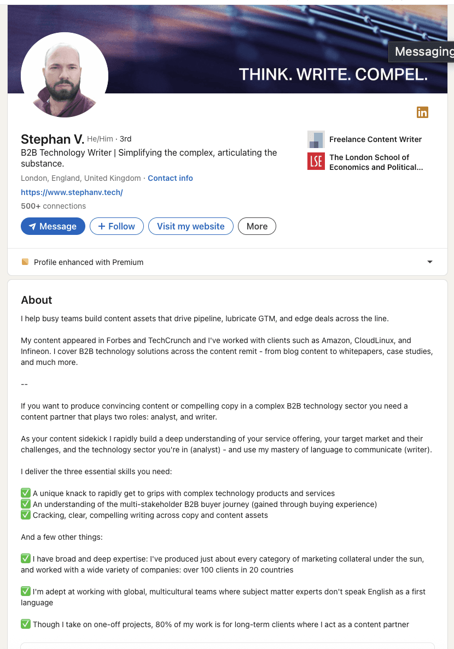Click the gold LinkedIn Premium logo icon

422,112
